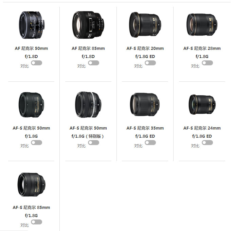The height and width of the screenshot is (231, 251).
Task: Open the 50mm f/1.8G 特别版 lens image
Action: 88,105
